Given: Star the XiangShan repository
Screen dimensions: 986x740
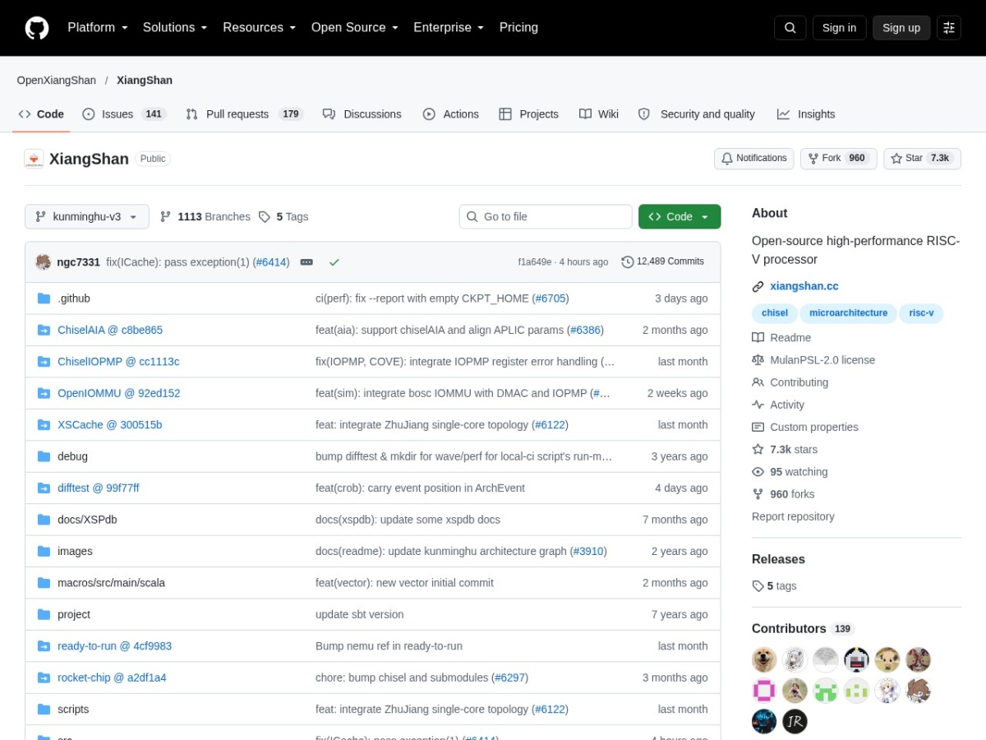Looking at the screenshot, I should (922, 159).
